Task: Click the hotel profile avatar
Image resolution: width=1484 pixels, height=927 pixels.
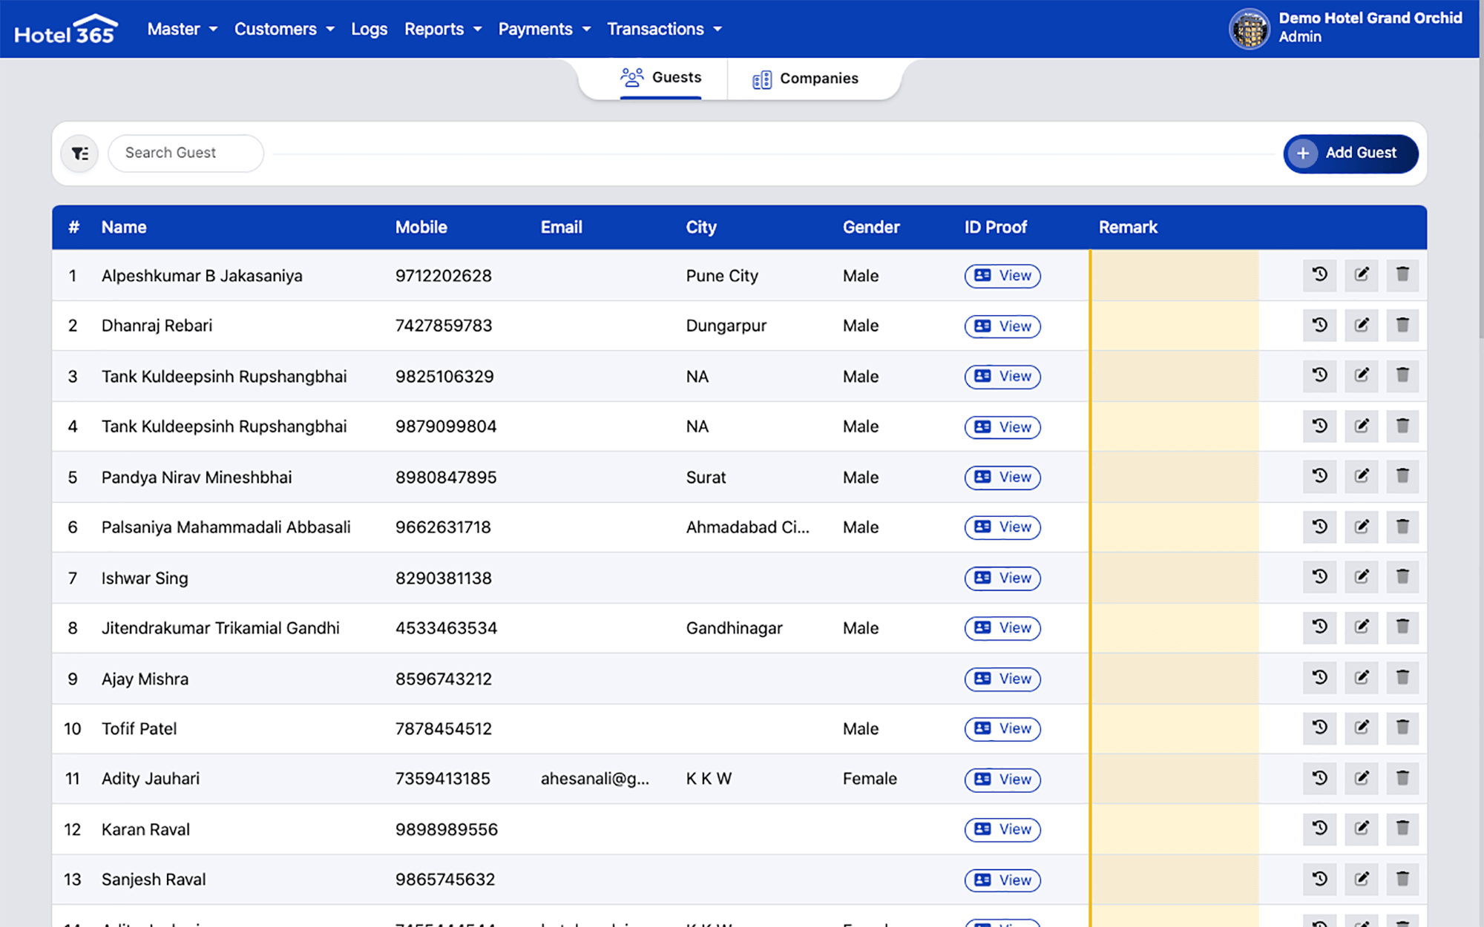Action: point(1250,29)
